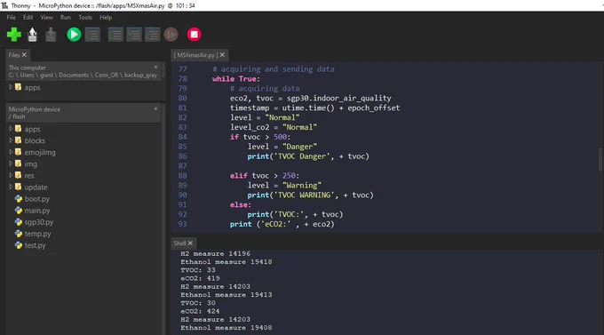Click the This computer path header

click(83, 71)
